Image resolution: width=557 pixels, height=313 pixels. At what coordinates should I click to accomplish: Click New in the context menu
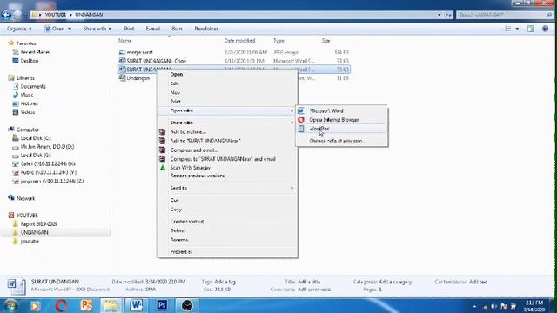click(227, 92)
